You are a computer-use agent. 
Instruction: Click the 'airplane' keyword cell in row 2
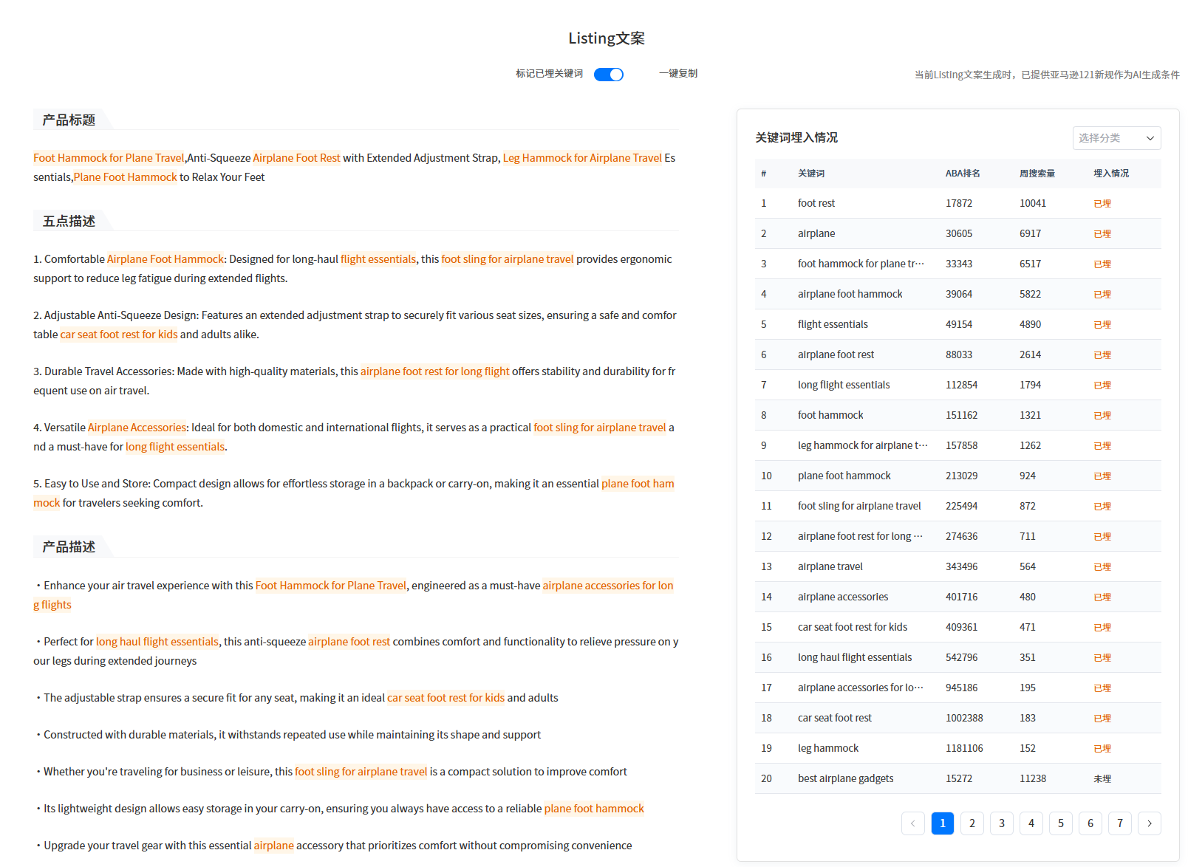(x=816, y=233)
